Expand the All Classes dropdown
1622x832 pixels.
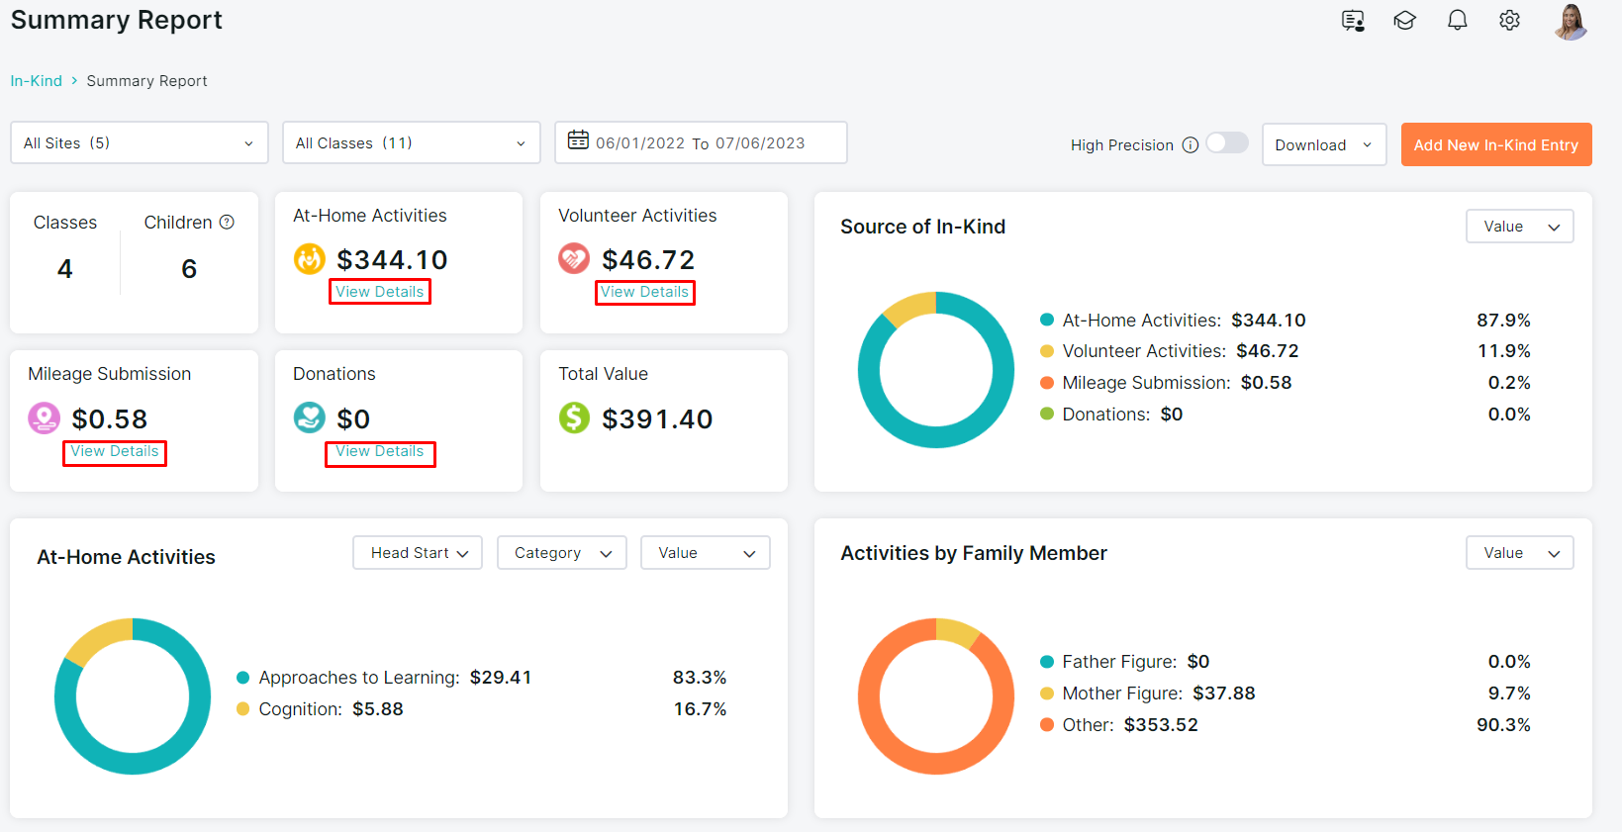pos(412,142)
